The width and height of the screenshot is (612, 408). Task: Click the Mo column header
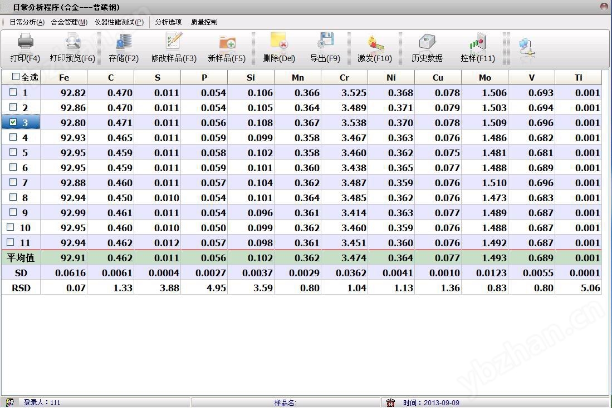click(x=485, y=78)
